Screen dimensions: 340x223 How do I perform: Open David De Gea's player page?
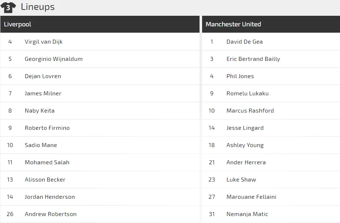coord(244,42)
